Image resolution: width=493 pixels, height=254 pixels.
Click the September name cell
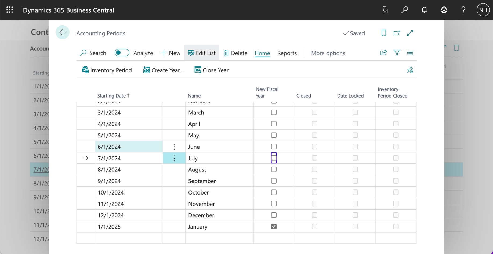click(x=219, y=181)
